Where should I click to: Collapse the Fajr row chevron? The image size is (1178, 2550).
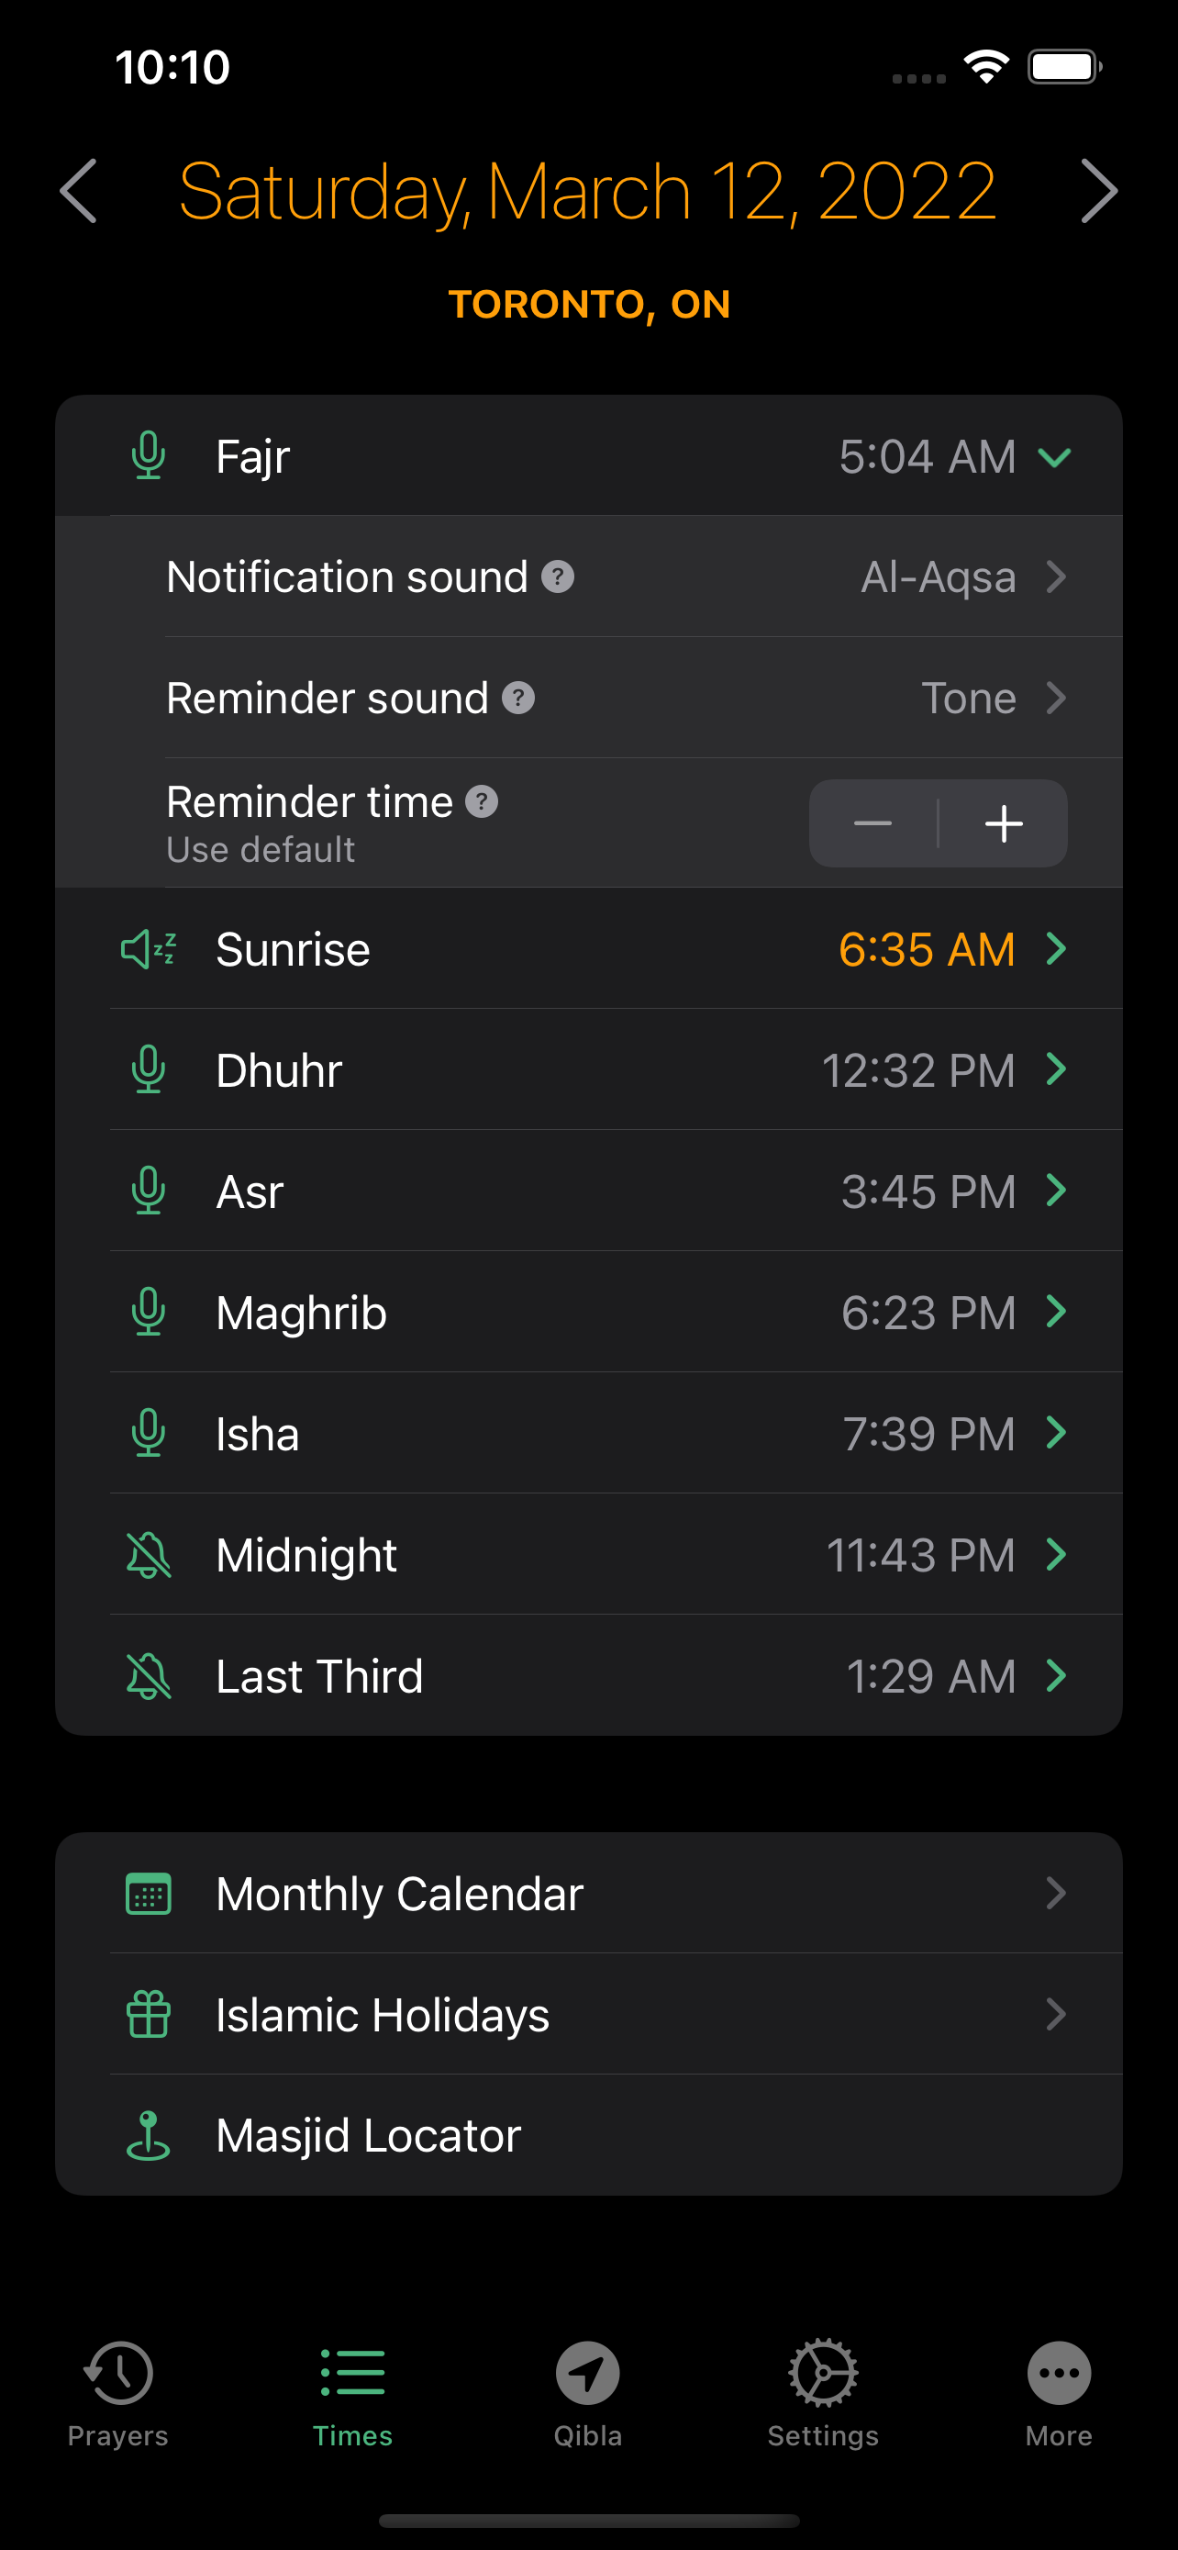pos(1055,456)
